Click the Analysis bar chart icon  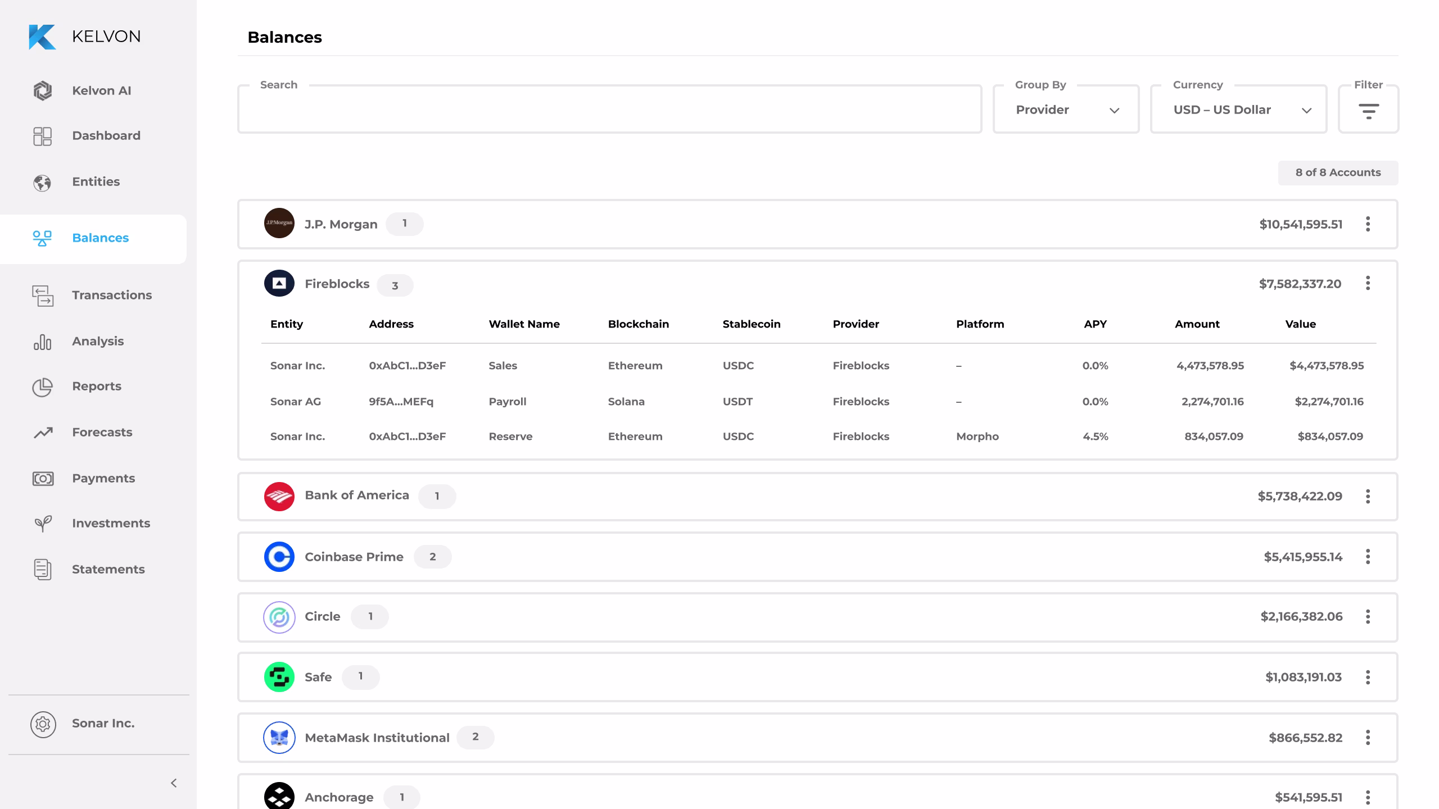coord(42,342)
